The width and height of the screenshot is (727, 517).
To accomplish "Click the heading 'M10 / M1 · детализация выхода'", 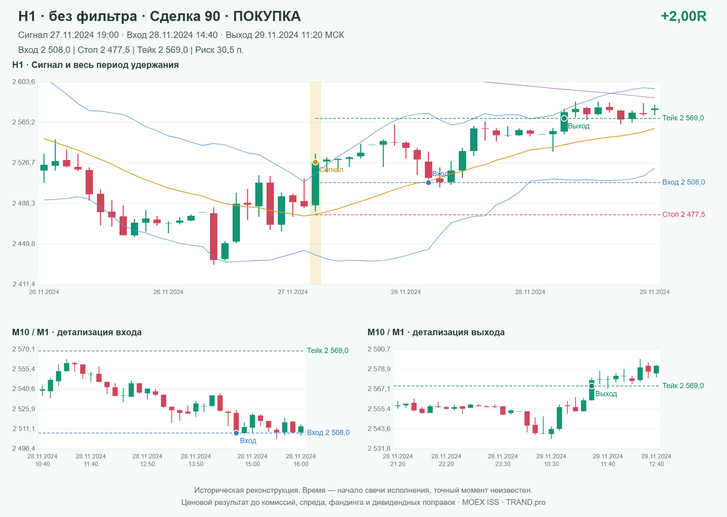I will [x=436, y=332].
